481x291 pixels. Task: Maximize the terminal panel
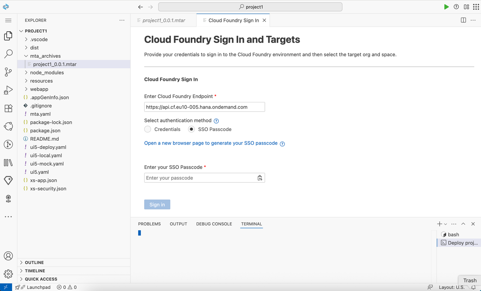pyautogui.click(x=463, y=224)
